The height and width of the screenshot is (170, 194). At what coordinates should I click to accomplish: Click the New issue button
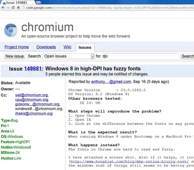point(15,56)
